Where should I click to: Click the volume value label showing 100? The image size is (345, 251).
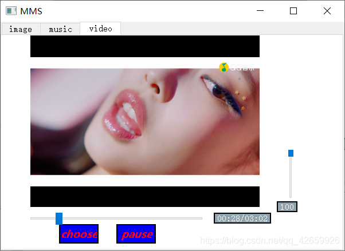287,206
